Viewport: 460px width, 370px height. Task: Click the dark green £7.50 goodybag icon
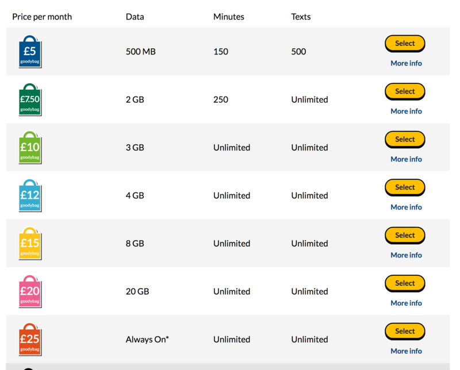[x=30, y=100]
